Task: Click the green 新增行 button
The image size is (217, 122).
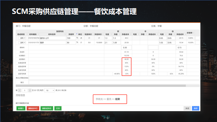Action: [x=21, y=108]
